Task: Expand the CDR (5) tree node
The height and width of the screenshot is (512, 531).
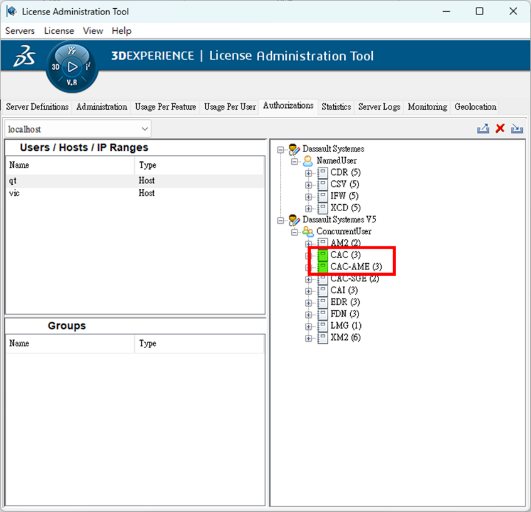Action: [x=309, y=173]
